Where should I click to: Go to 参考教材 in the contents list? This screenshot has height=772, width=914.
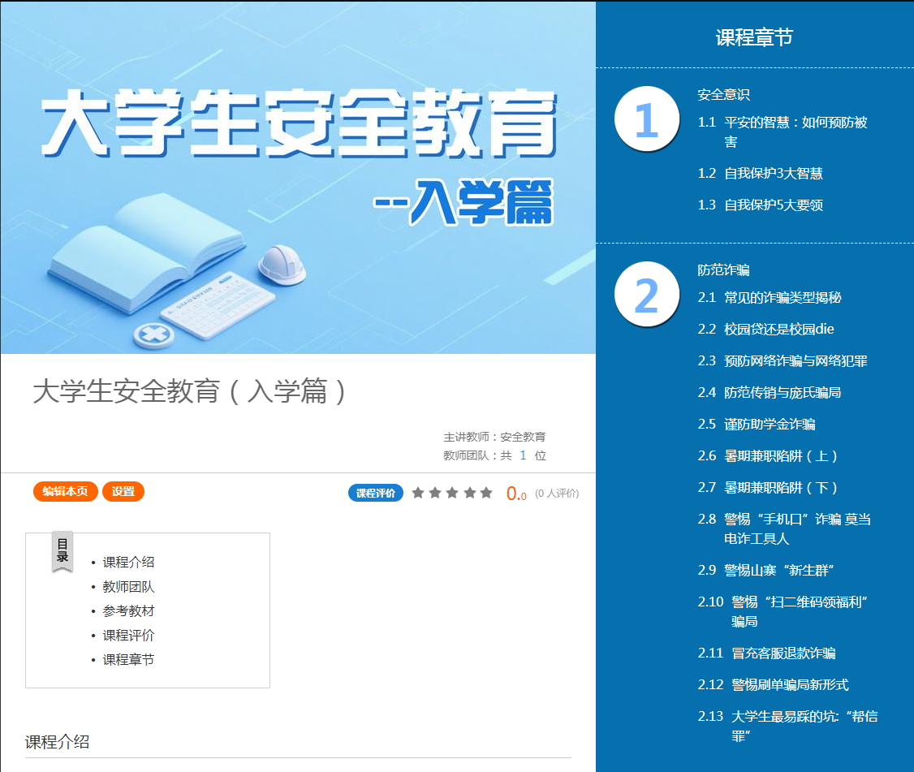(128, 610)
